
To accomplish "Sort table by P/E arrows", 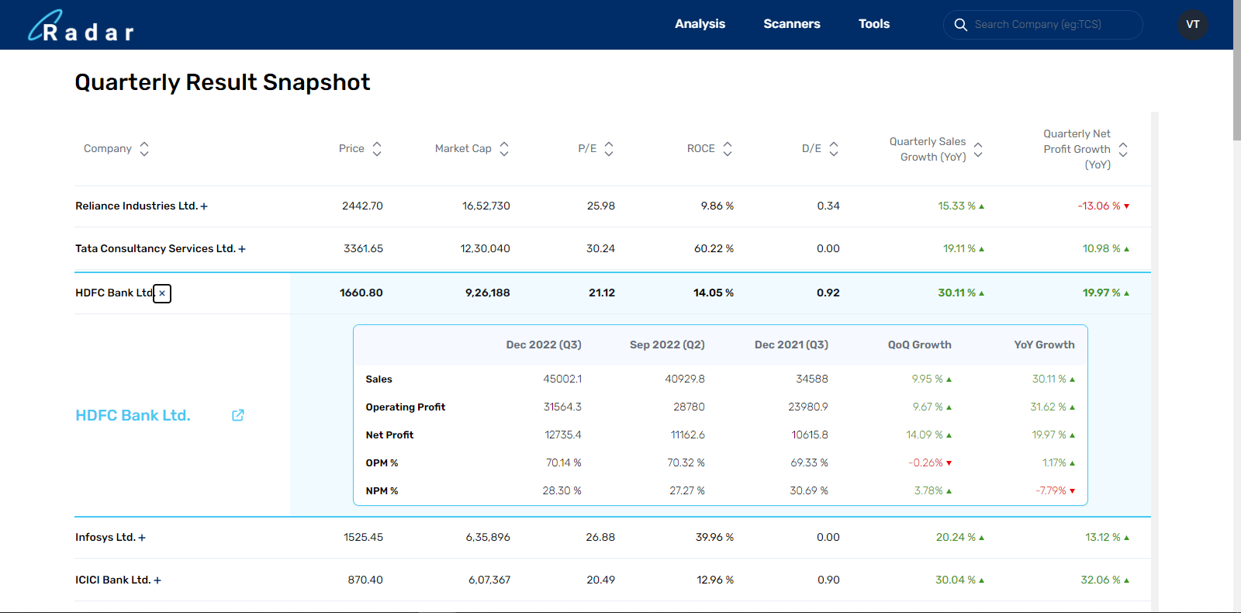I will [609, 149].
